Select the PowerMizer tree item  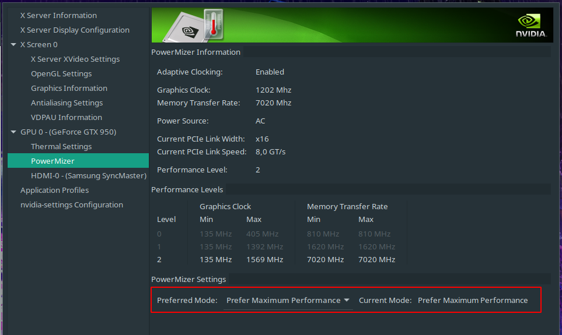pyautogui.click(x=78, y=161)
